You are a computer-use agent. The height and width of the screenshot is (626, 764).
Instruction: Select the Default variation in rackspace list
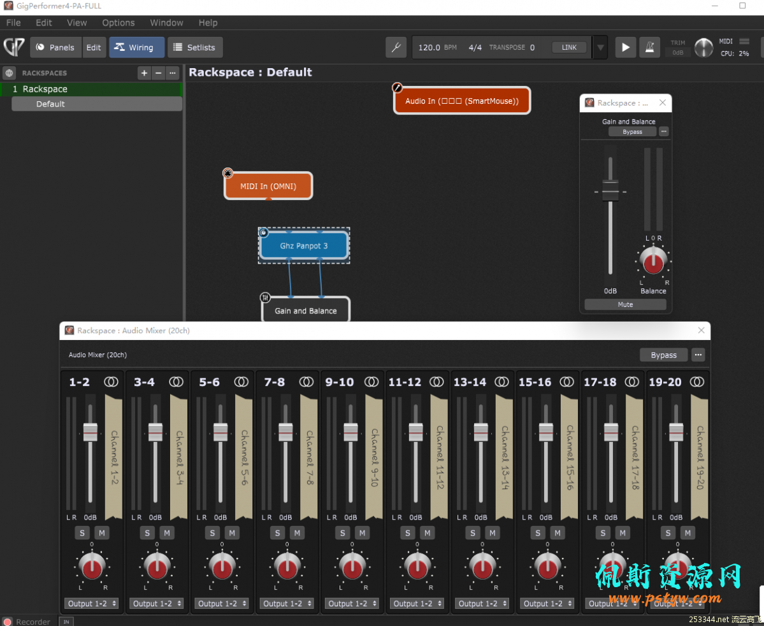point(97,104)
